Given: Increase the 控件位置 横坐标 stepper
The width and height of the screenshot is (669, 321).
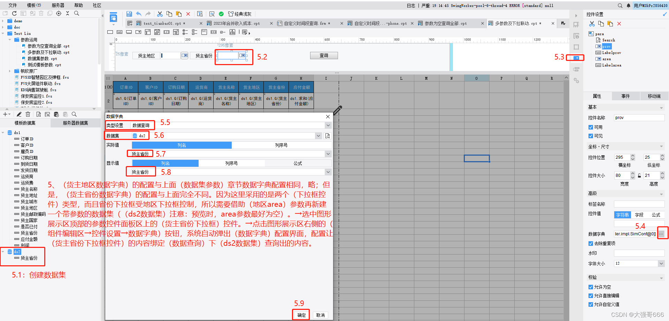Looking at the screenshot, I should coord(633,156).
